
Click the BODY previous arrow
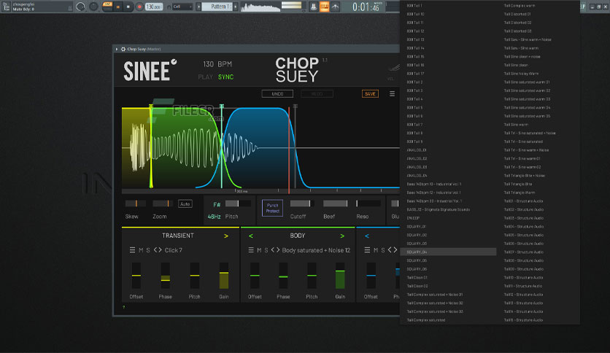[x=250, y=236]
